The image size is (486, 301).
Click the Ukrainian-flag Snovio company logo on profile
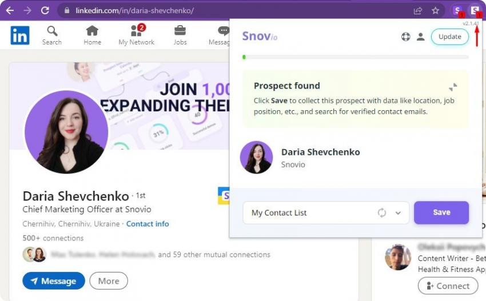click(x=224, y=196)
